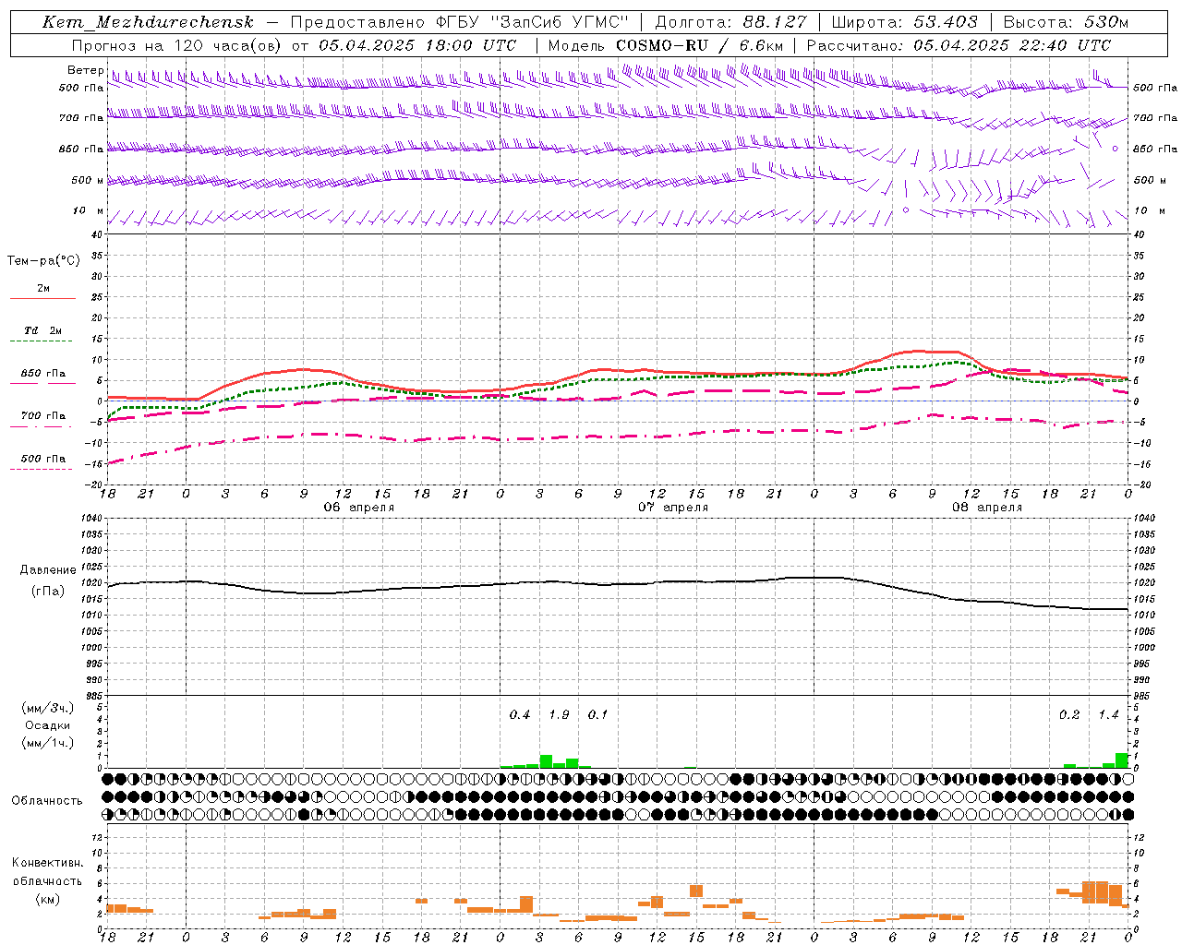Click the 500 гПа temperature legend label
1182x945 pixels.
tap(43, 459)
